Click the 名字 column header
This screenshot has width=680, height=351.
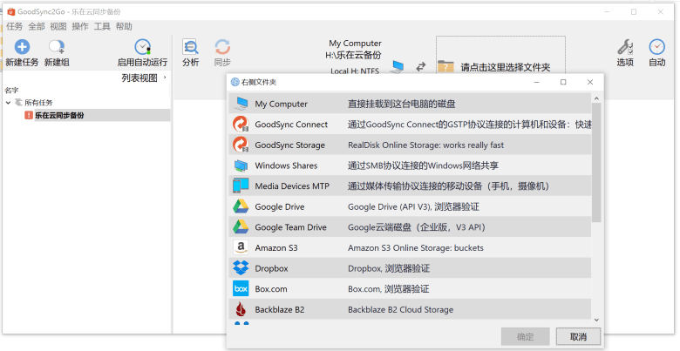click(x=11, y=90)
